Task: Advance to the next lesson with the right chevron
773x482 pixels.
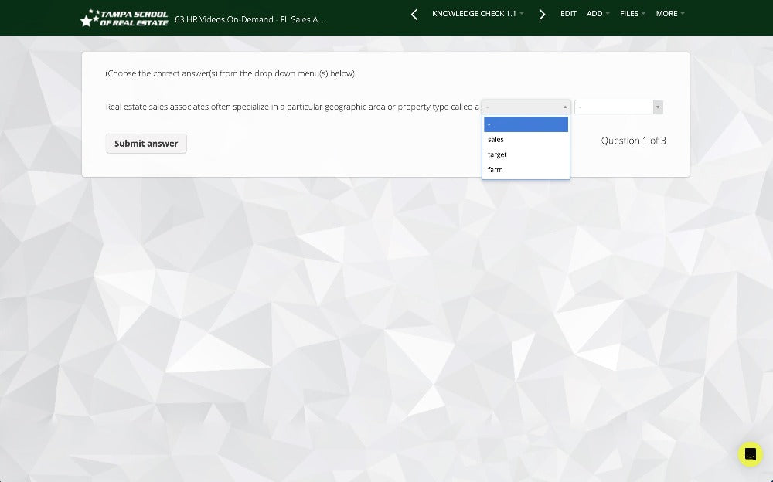Action: (542, 14)
